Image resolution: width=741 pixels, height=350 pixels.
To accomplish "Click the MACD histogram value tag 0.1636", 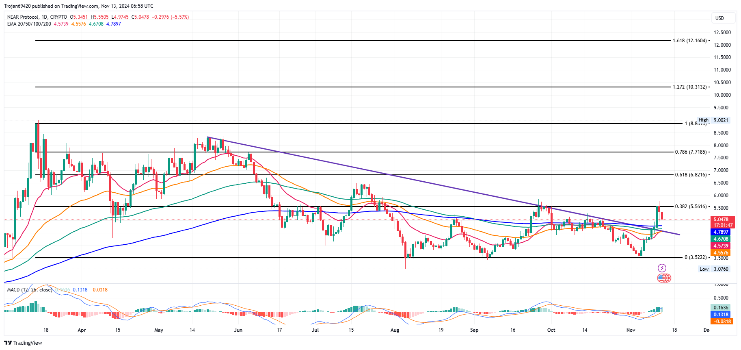I will pyautogui.click(x=721, y=308).
